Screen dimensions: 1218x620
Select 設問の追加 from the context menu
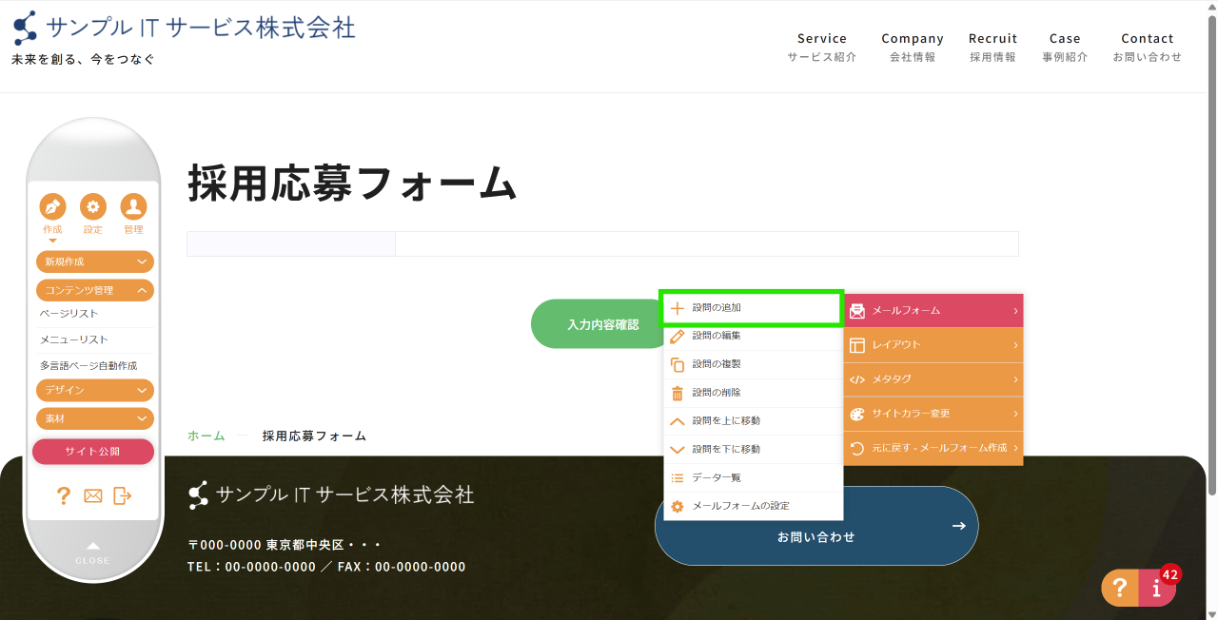tap(751, 307)
